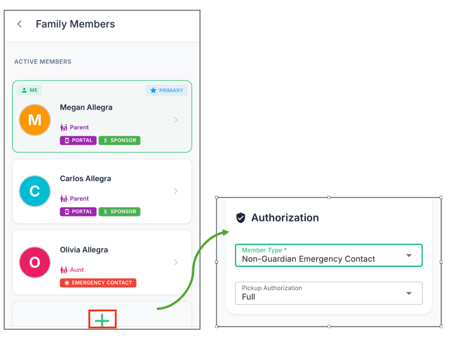This screenshot has width=455, height=342.
Task: Select the Olivia Allegra member card name
Action: pyautogui.click(x=84, y=250)
